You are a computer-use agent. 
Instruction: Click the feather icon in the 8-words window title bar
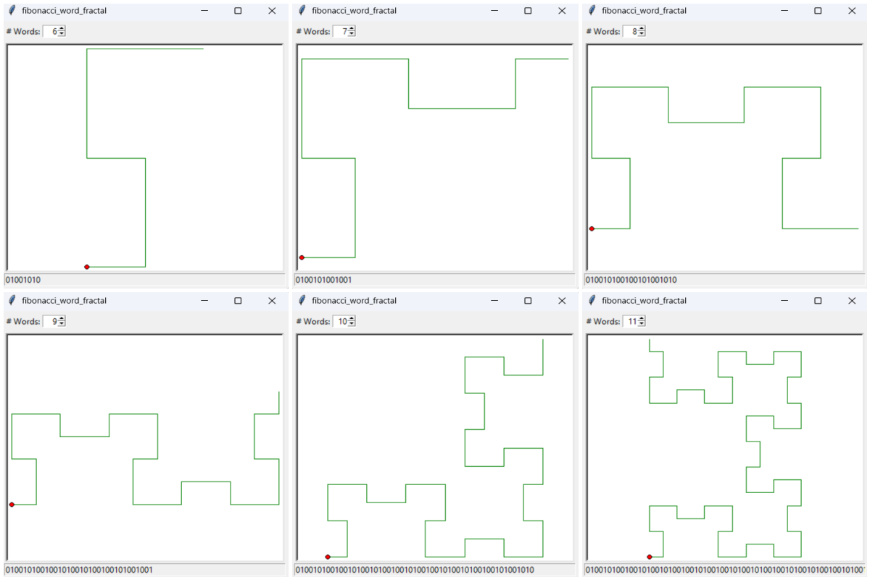coord(592,11)
